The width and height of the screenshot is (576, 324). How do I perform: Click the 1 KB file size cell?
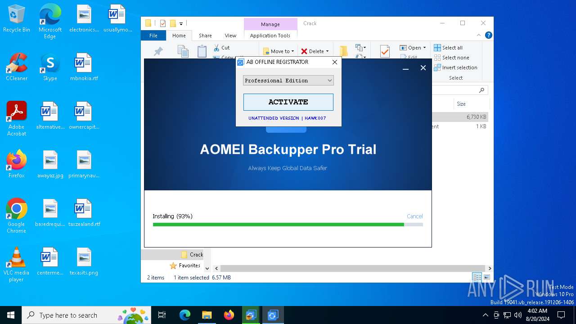click(x=481, y=126)
